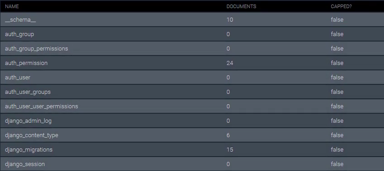This screenshot has width=384, height=171.
Task: Select capped value false for auth_group
Action: tap(337, 34)
